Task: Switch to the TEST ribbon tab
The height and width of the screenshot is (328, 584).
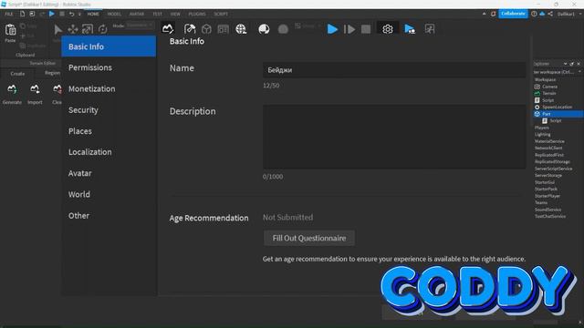Action: coord(157,14)
